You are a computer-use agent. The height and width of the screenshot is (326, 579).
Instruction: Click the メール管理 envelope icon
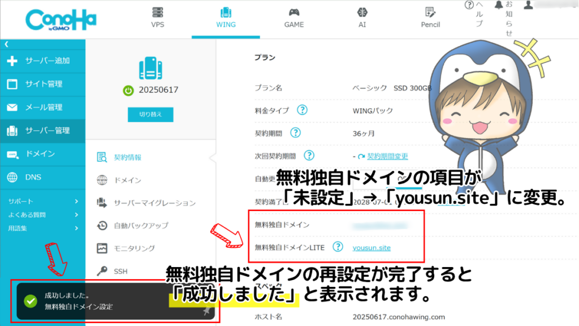pos(12,107)
